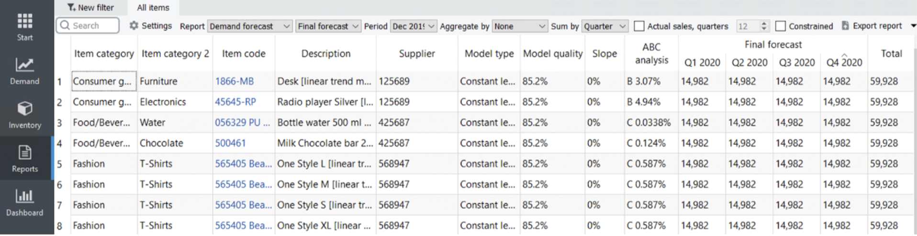This screenshot has height=236, width=917.
Task: Enable the Actual sales checkbox
Action: click(x=639, y=26)
